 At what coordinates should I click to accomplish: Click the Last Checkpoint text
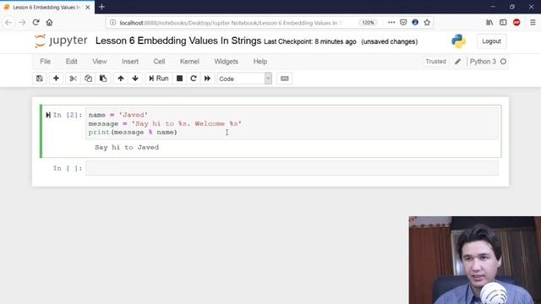click(310, 41)
